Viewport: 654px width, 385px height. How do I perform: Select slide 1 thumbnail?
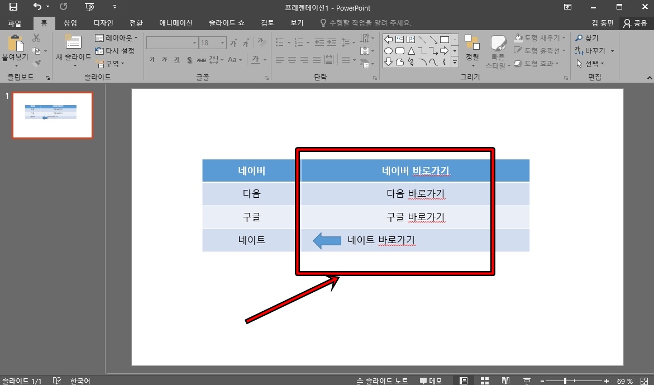52,115
